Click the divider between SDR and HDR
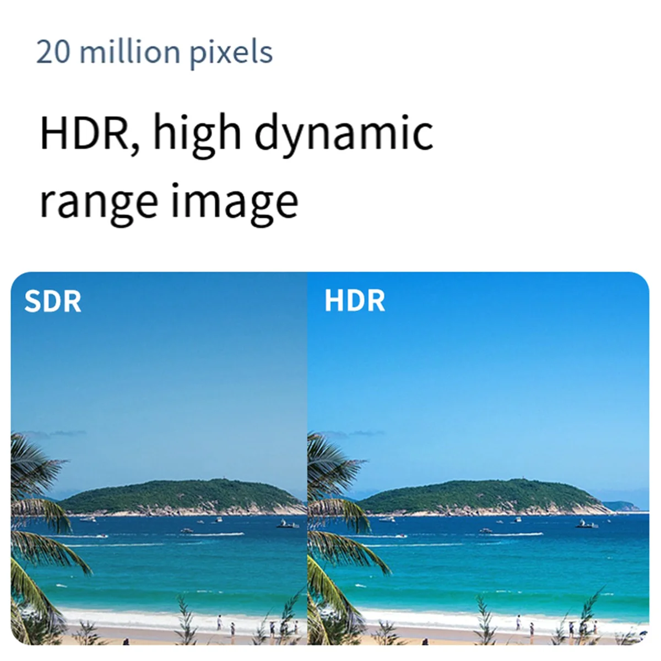The width and height of the screenshot is (661, 661). pos(307,458)
